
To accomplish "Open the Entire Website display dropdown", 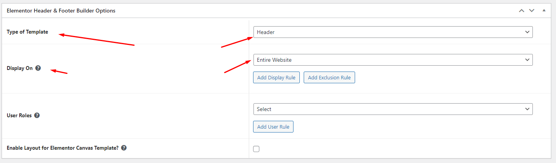I will point(392,60).
